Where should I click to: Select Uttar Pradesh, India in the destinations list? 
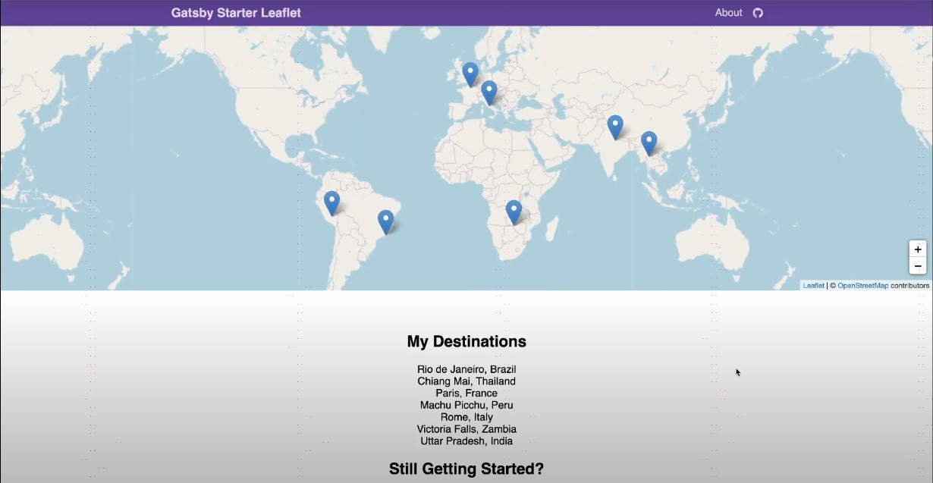[x=466, y=441]
